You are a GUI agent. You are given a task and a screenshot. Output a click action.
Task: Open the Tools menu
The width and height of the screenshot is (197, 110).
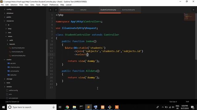(x=38, y=5)
